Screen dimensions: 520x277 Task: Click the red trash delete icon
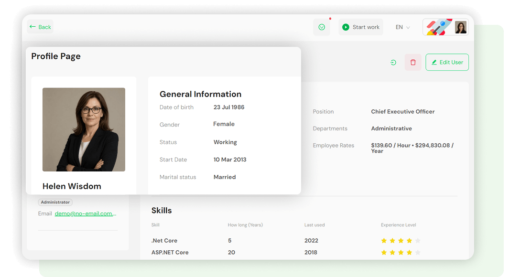tap(413, 63)
